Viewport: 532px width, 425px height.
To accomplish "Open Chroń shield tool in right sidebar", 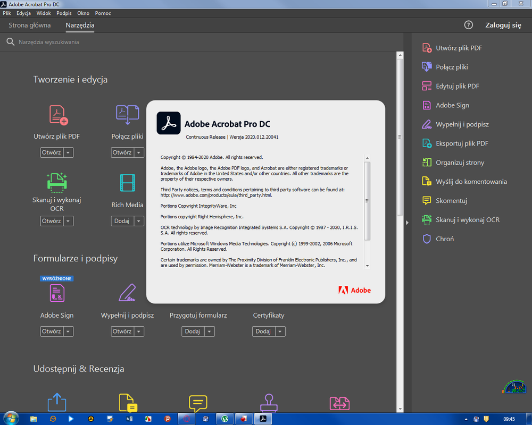I will click(438, 239).
